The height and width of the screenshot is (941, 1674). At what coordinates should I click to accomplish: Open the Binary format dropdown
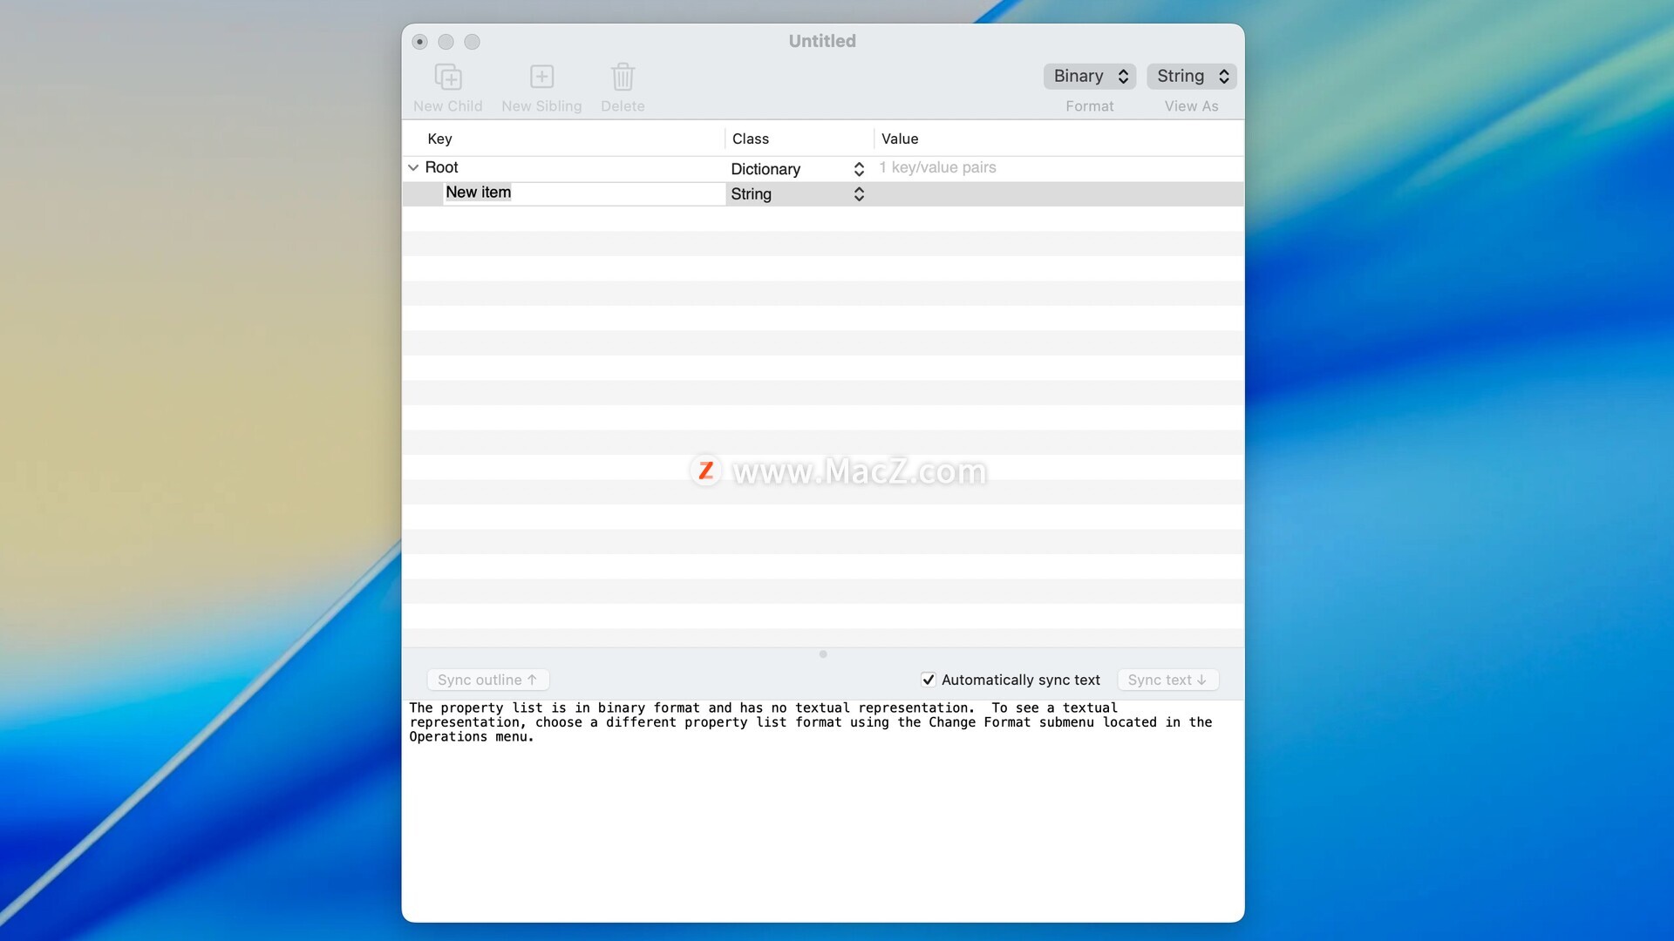1090,77
